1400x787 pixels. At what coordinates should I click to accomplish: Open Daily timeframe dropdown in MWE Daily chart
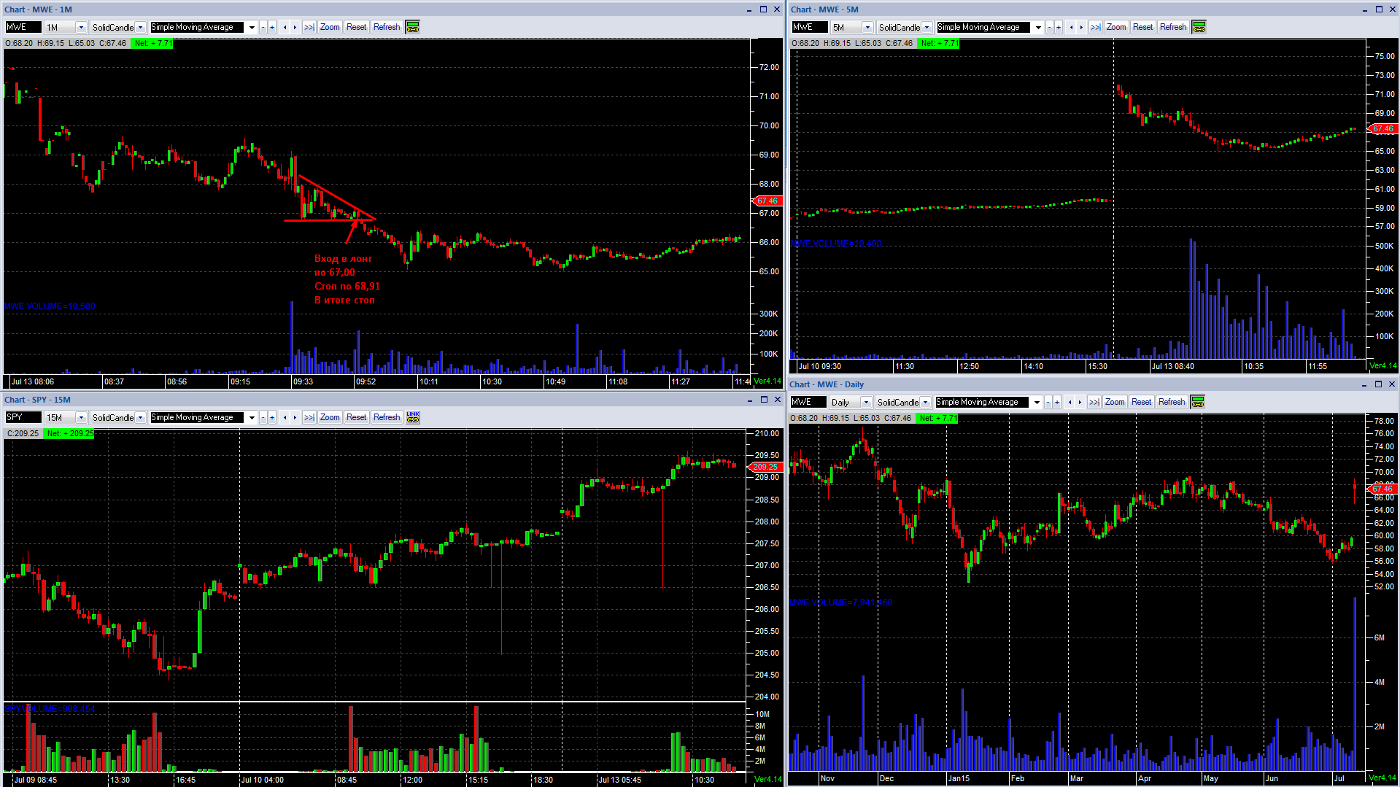coord(866,402)
